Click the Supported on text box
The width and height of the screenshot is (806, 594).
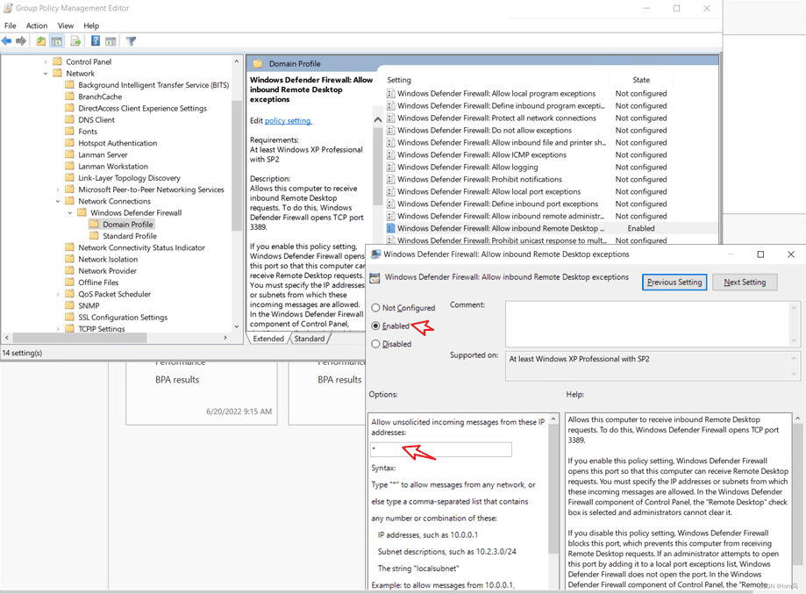649,366
